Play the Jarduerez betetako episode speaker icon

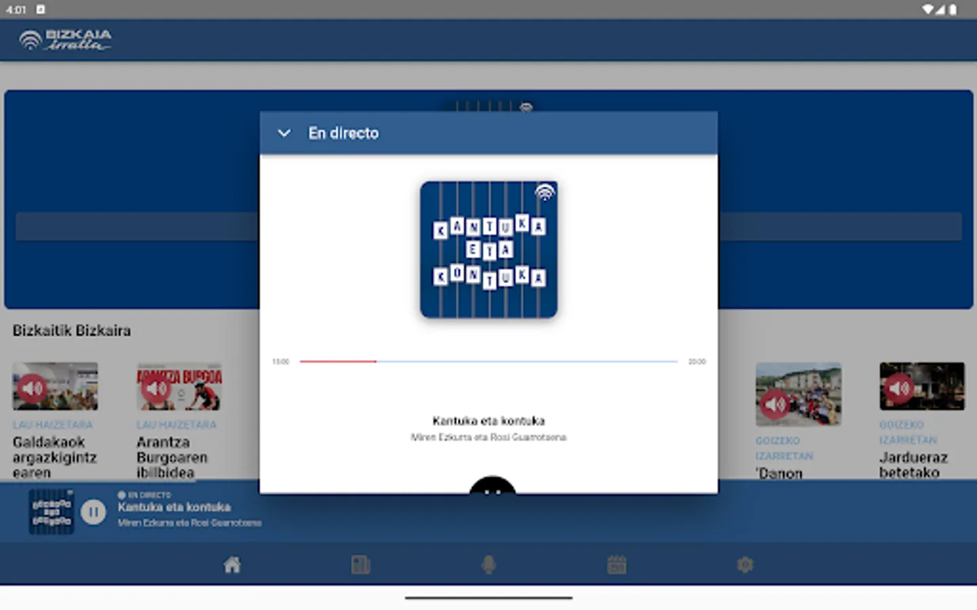coord(901,387)
